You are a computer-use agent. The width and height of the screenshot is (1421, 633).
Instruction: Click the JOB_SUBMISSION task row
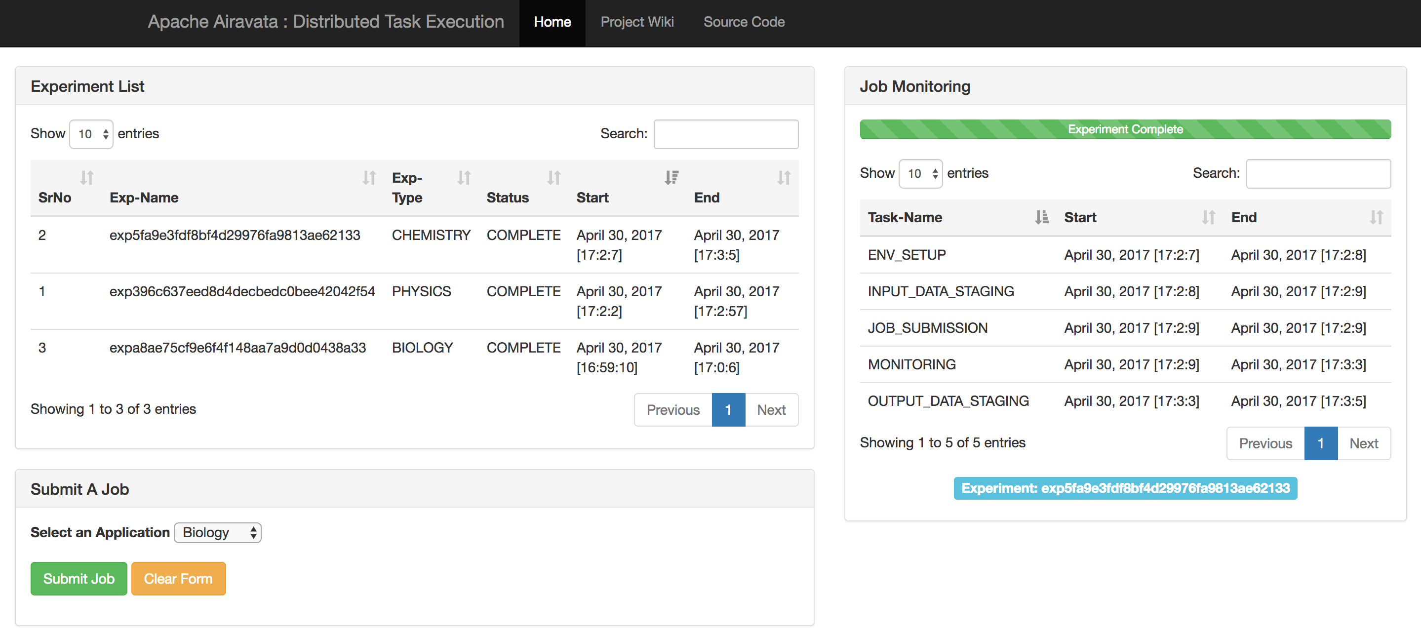pos(1125,328)
